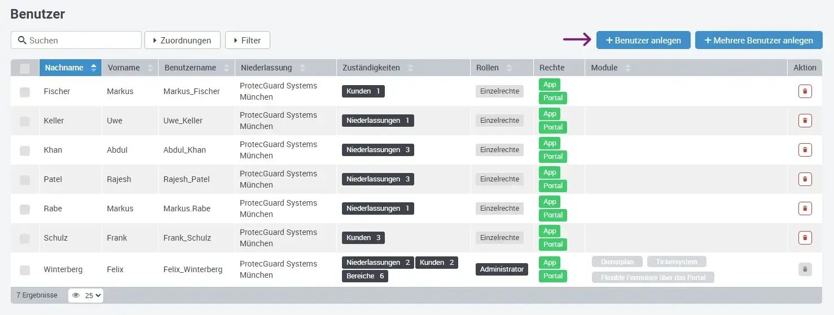Screen dimensions: 834x315
Task: Toggle the select-all checkbox in table header
Action: point(25,68)
